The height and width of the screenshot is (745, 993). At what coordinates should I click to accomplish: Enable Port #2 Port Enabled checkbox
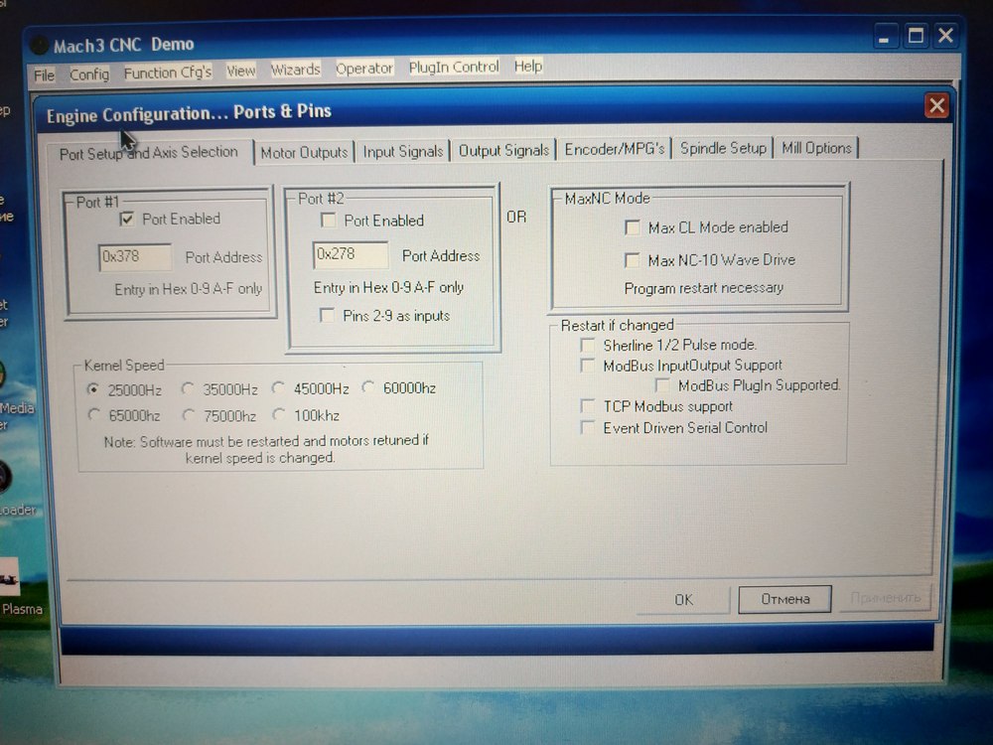pyautogui.click(x=328, y=220)
